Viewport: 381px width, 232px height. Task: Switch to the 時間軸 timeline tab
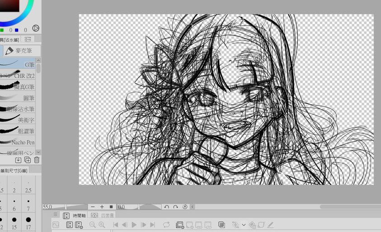pyautogui.click(x=75, y=216)
